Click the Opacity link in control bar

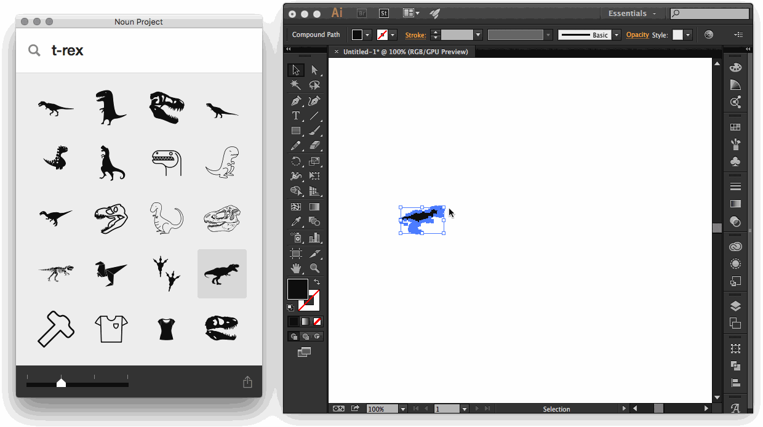[x=637, y=35]
